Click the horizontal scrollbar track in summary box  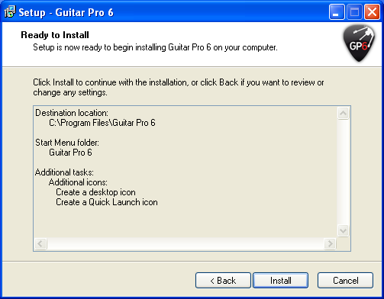pos(186,244)
